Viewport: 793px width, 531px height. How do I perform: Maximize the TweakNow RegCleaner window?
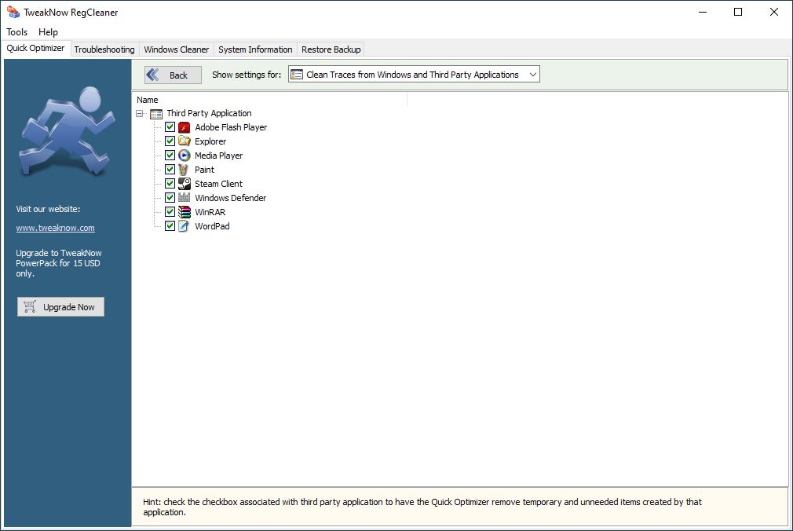(x=738, y=12)
